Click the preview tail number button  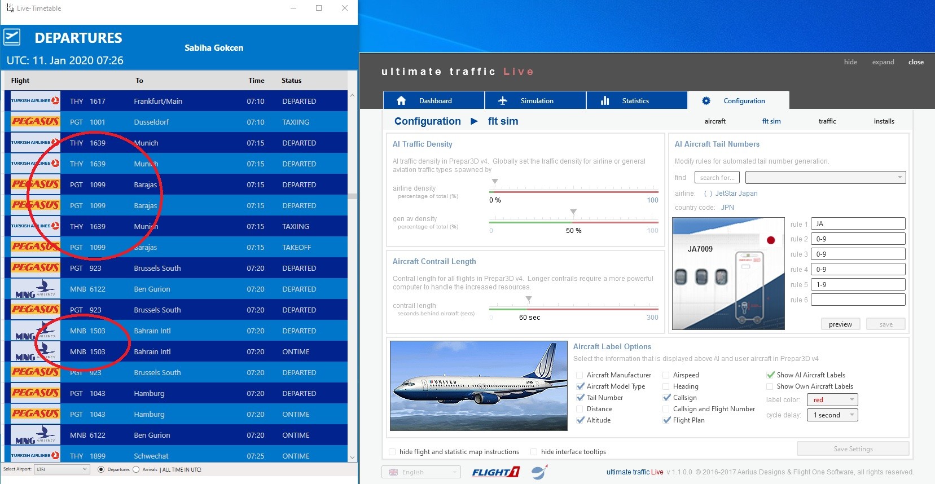coord(841,324)
